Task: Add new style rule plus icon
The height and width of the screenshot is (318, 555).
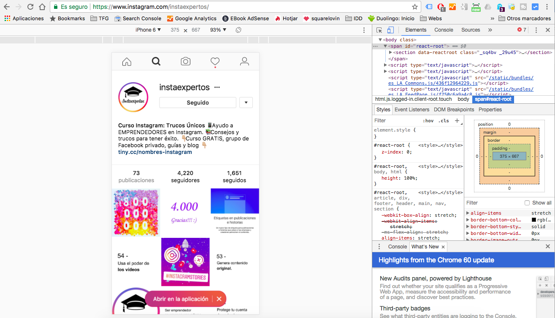Action: [x=457, y=121]
